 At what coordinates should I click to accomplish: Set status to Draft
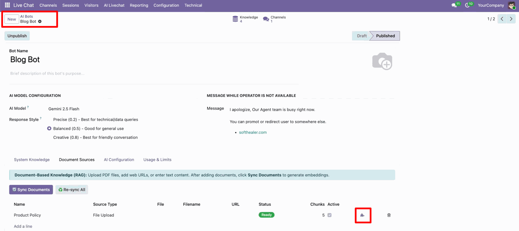361,36
